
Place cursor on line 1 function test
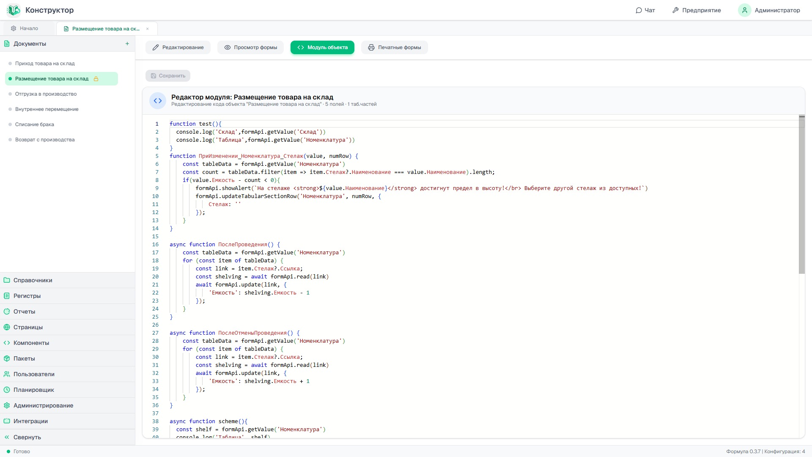(x=195, y=124)
